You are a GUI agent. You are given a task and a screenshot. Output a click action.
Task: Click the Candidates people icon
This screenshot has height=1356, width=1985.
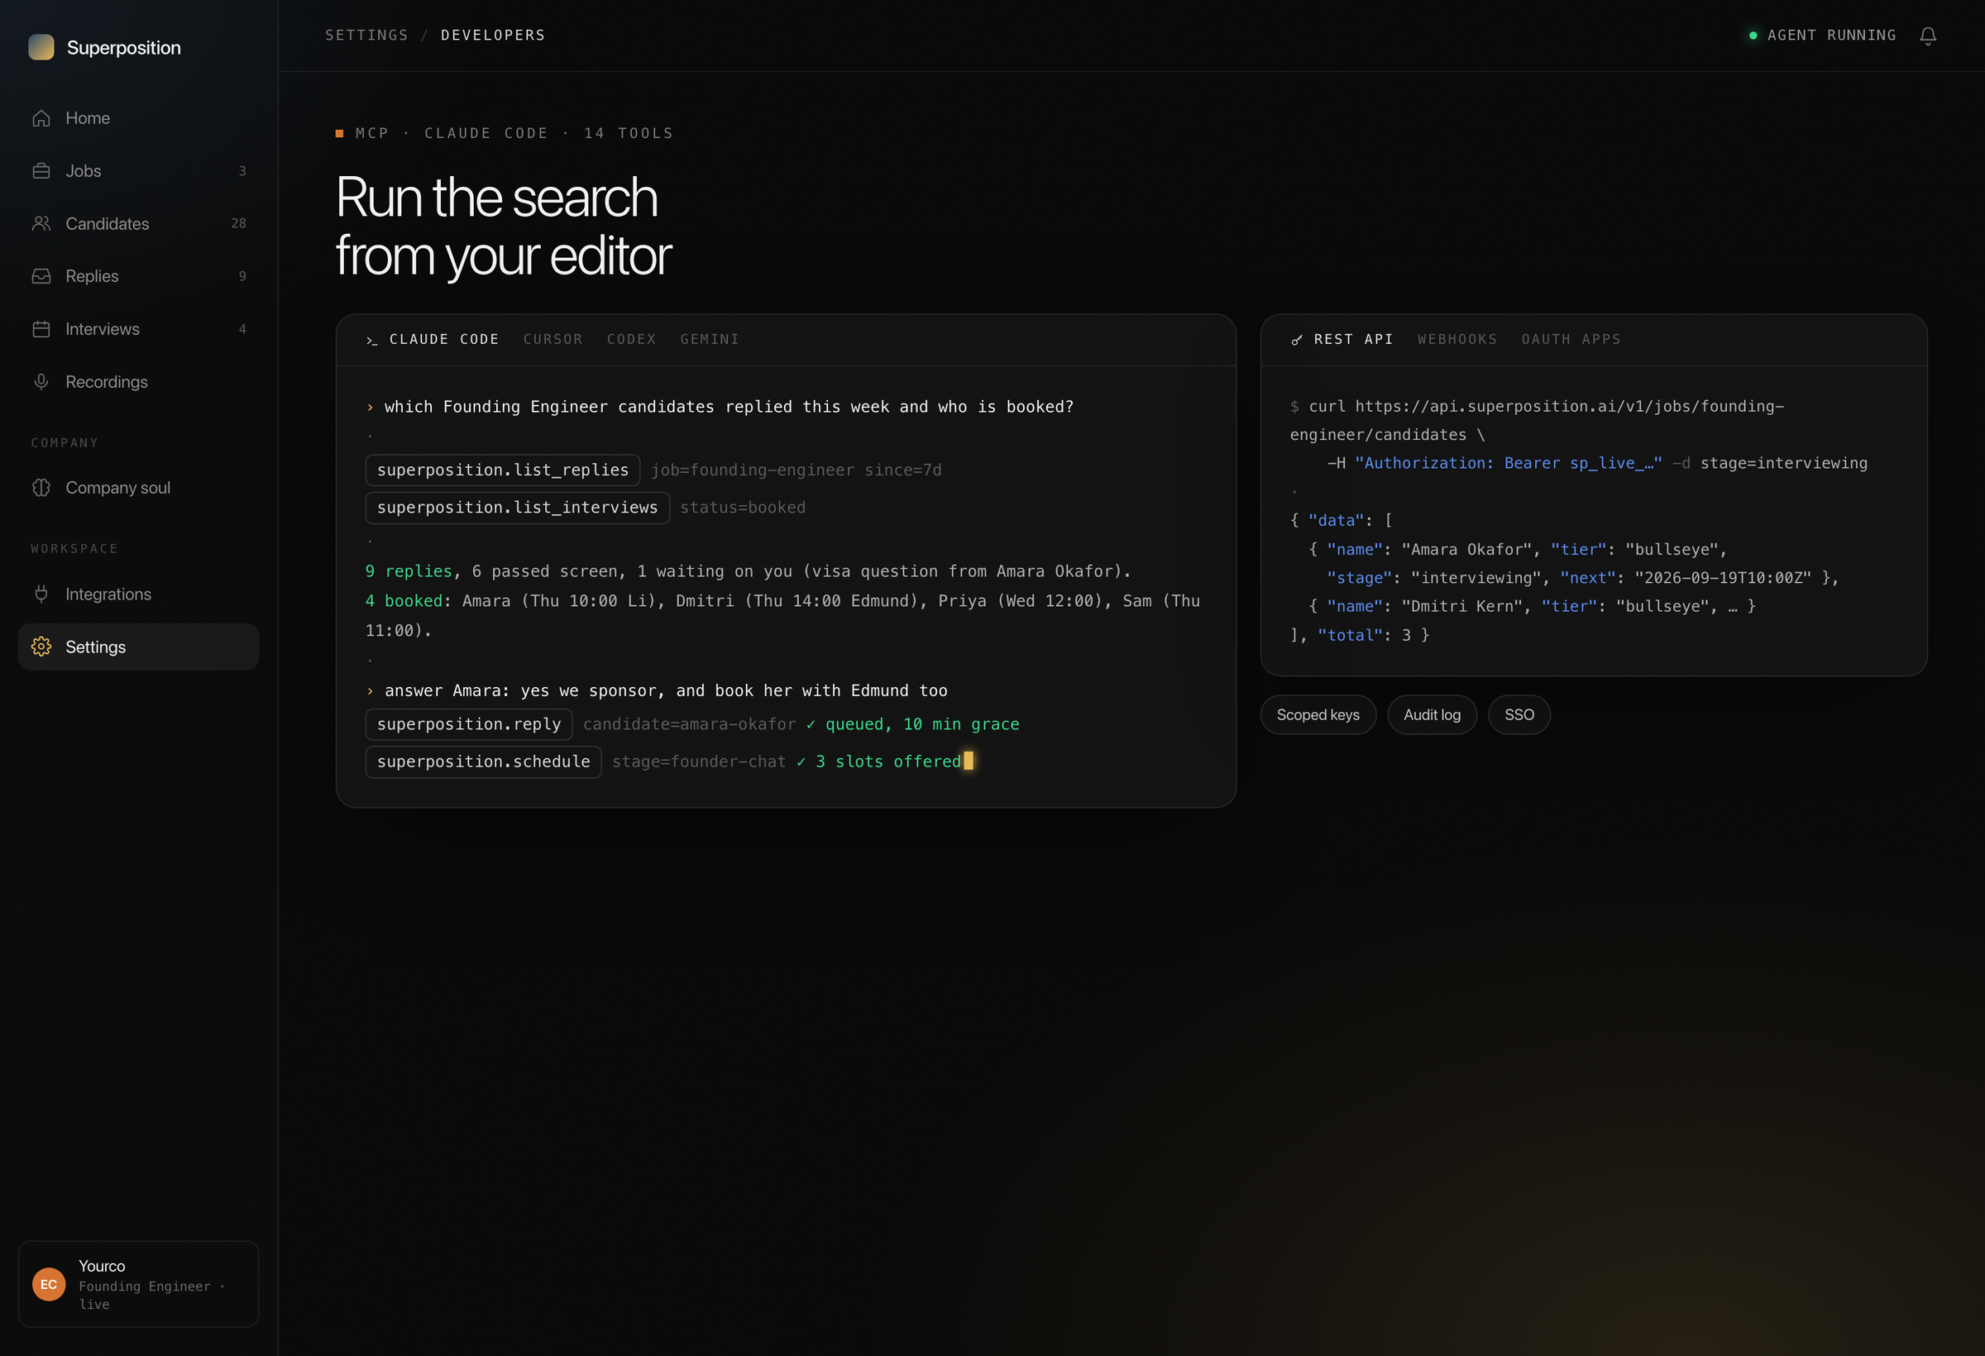point(41,224)
